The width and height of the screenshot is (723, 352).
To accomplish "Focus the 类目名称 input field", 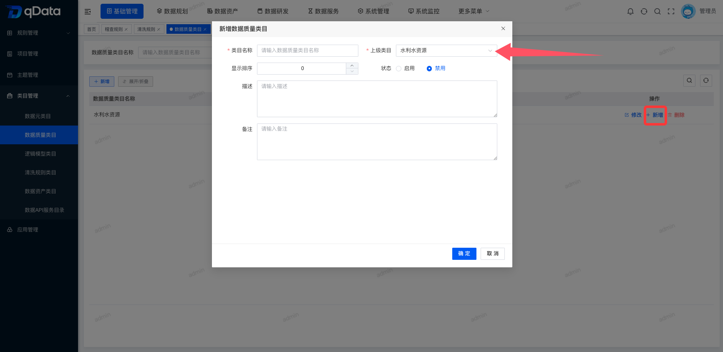I will (x=307, y=50).
